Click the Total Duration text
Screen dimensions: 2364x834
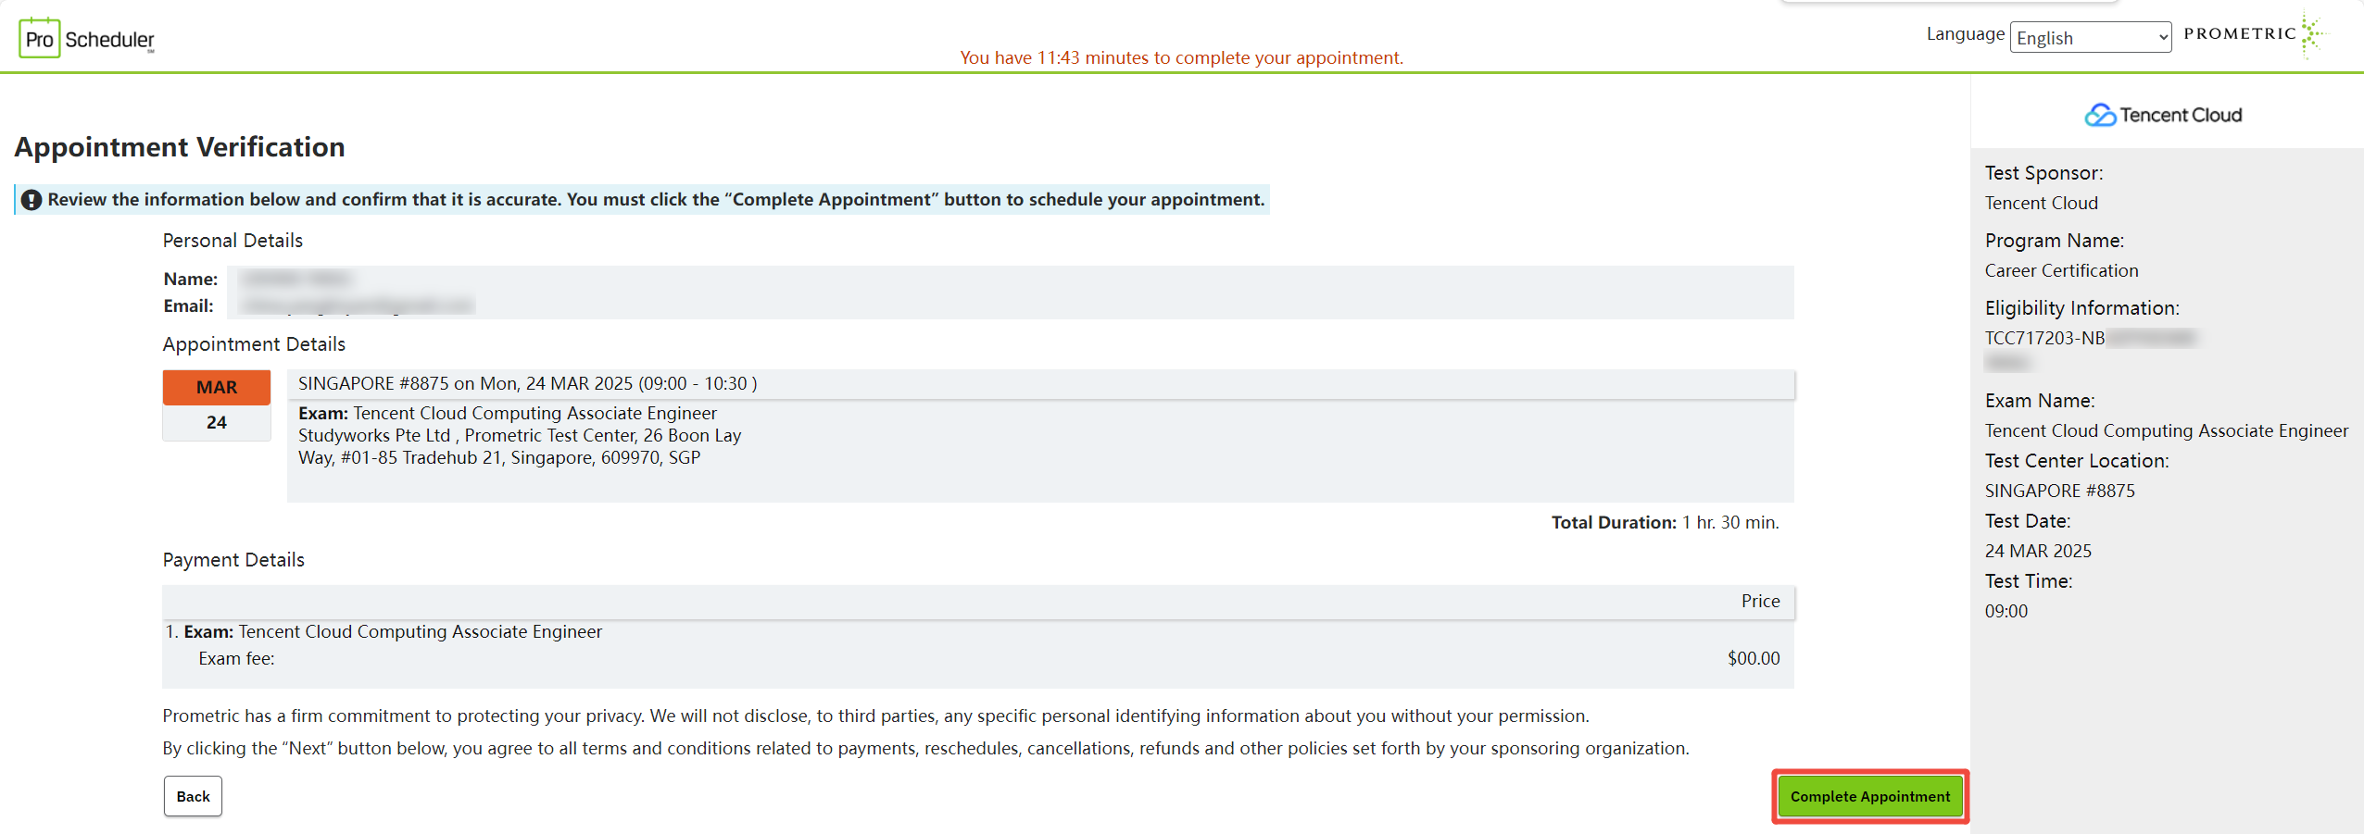click(1665, 522)
